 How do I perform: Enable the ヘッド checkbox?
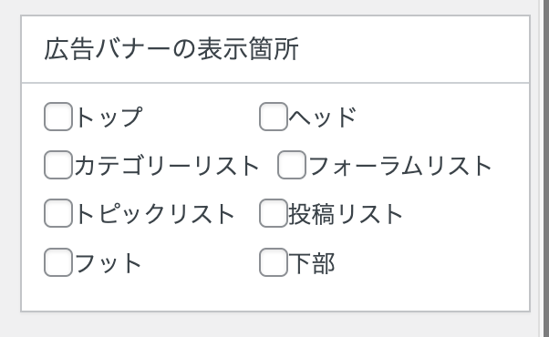click(274, 117)
